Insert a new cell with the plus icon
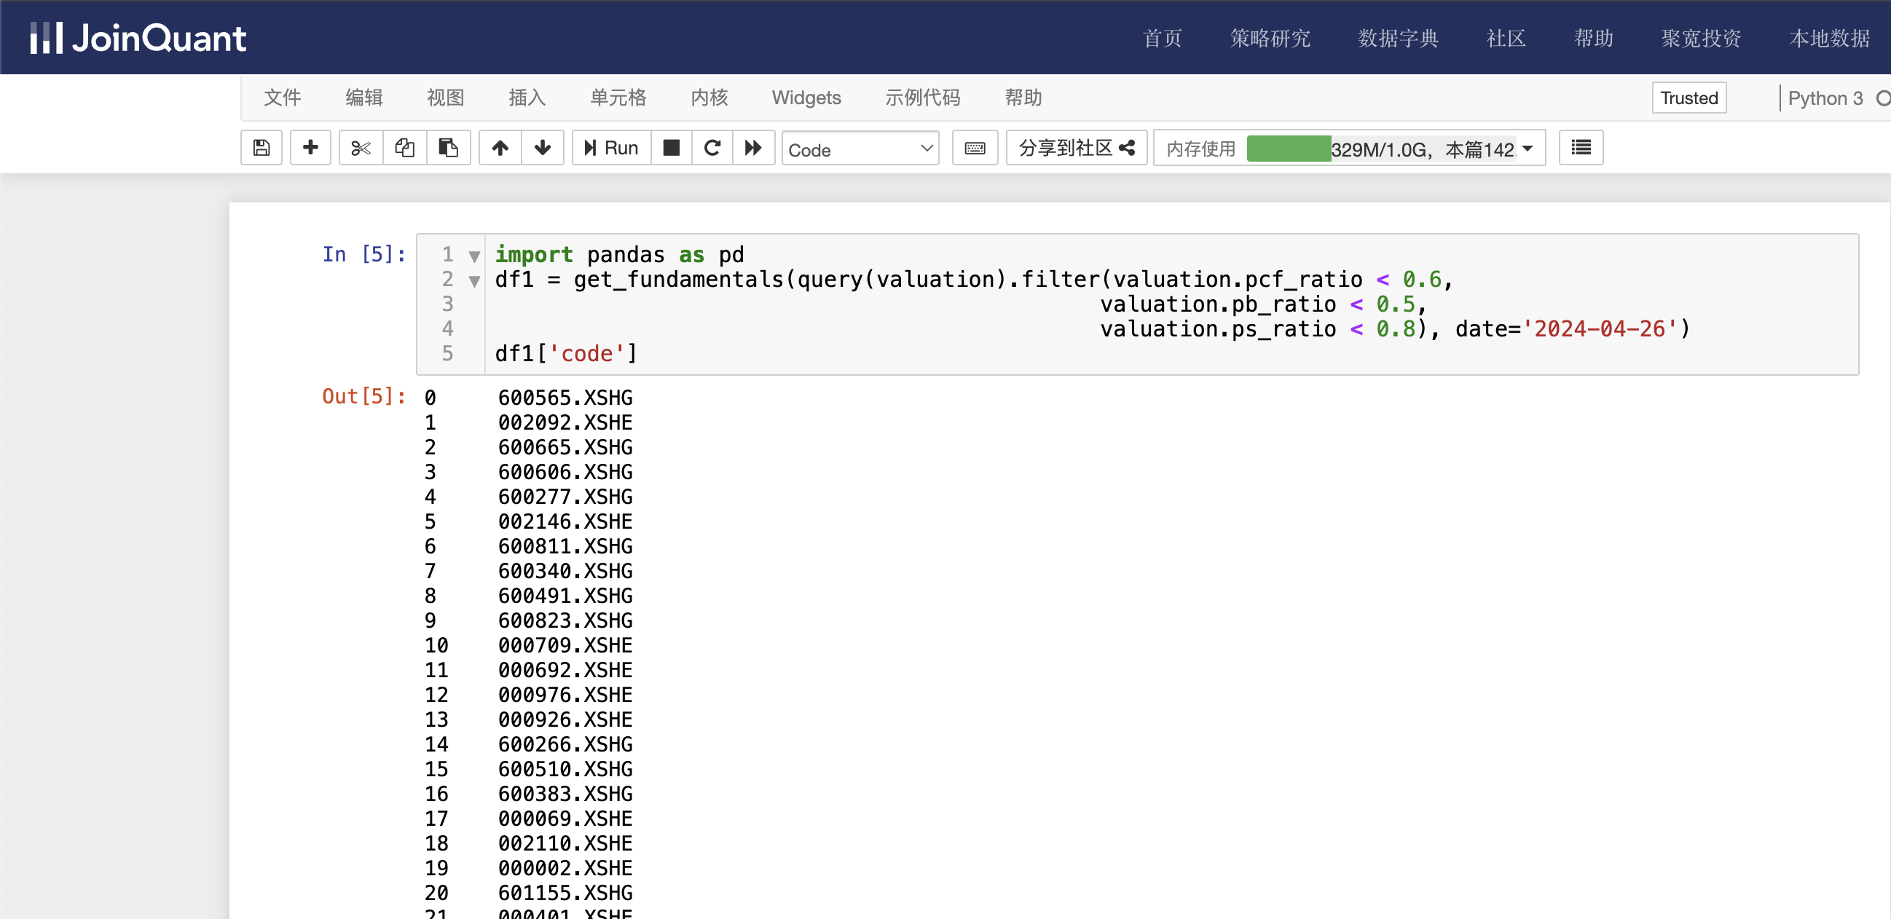 [x=310, y=149]
